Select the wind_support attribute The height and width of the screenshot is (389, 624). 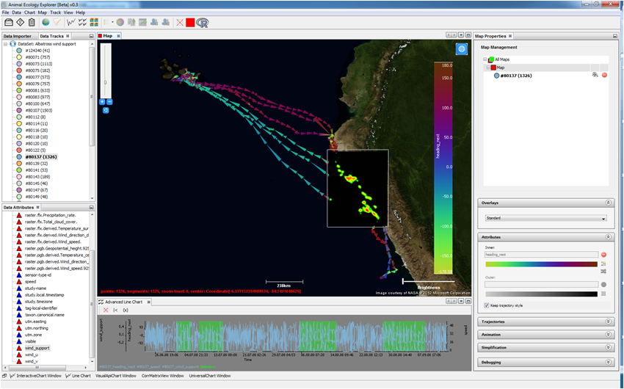pos(37,348)
